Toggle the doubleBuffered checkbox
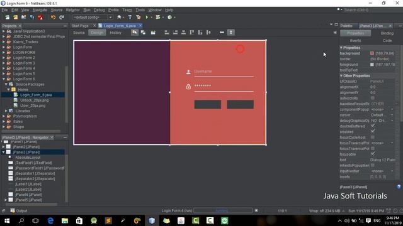This screenshot has height=226, width=403. point(373,126)
